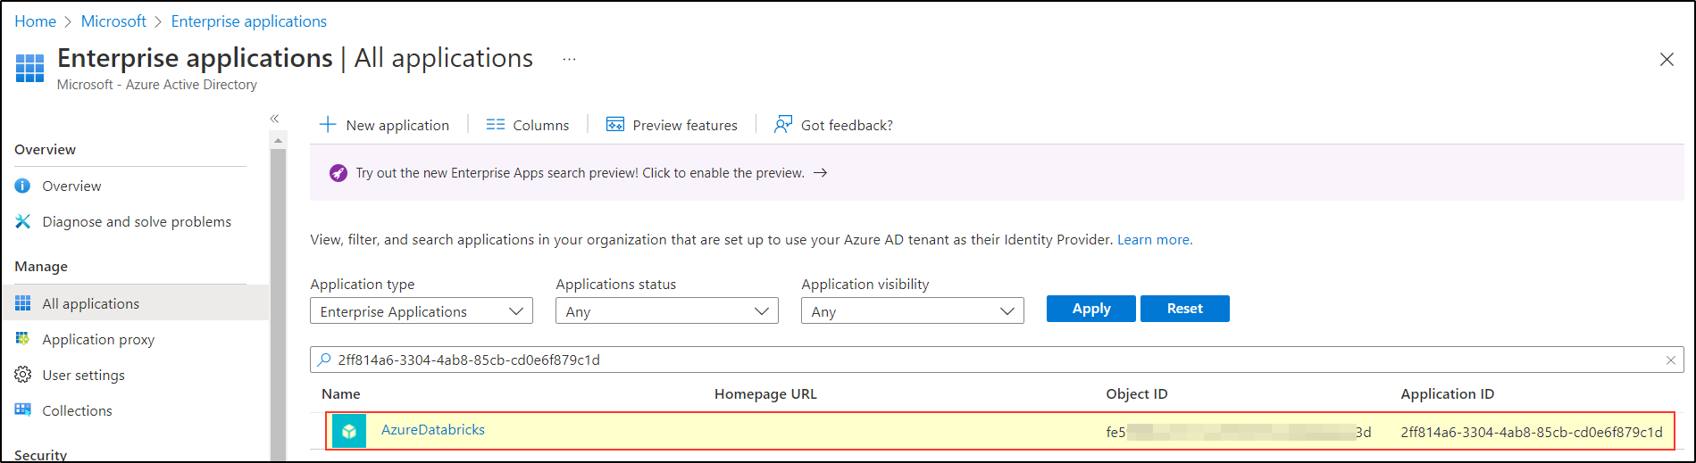Click the ellipsis more options icon
The height and width of the screenshot is (463, 1696).
coord(569,59)
